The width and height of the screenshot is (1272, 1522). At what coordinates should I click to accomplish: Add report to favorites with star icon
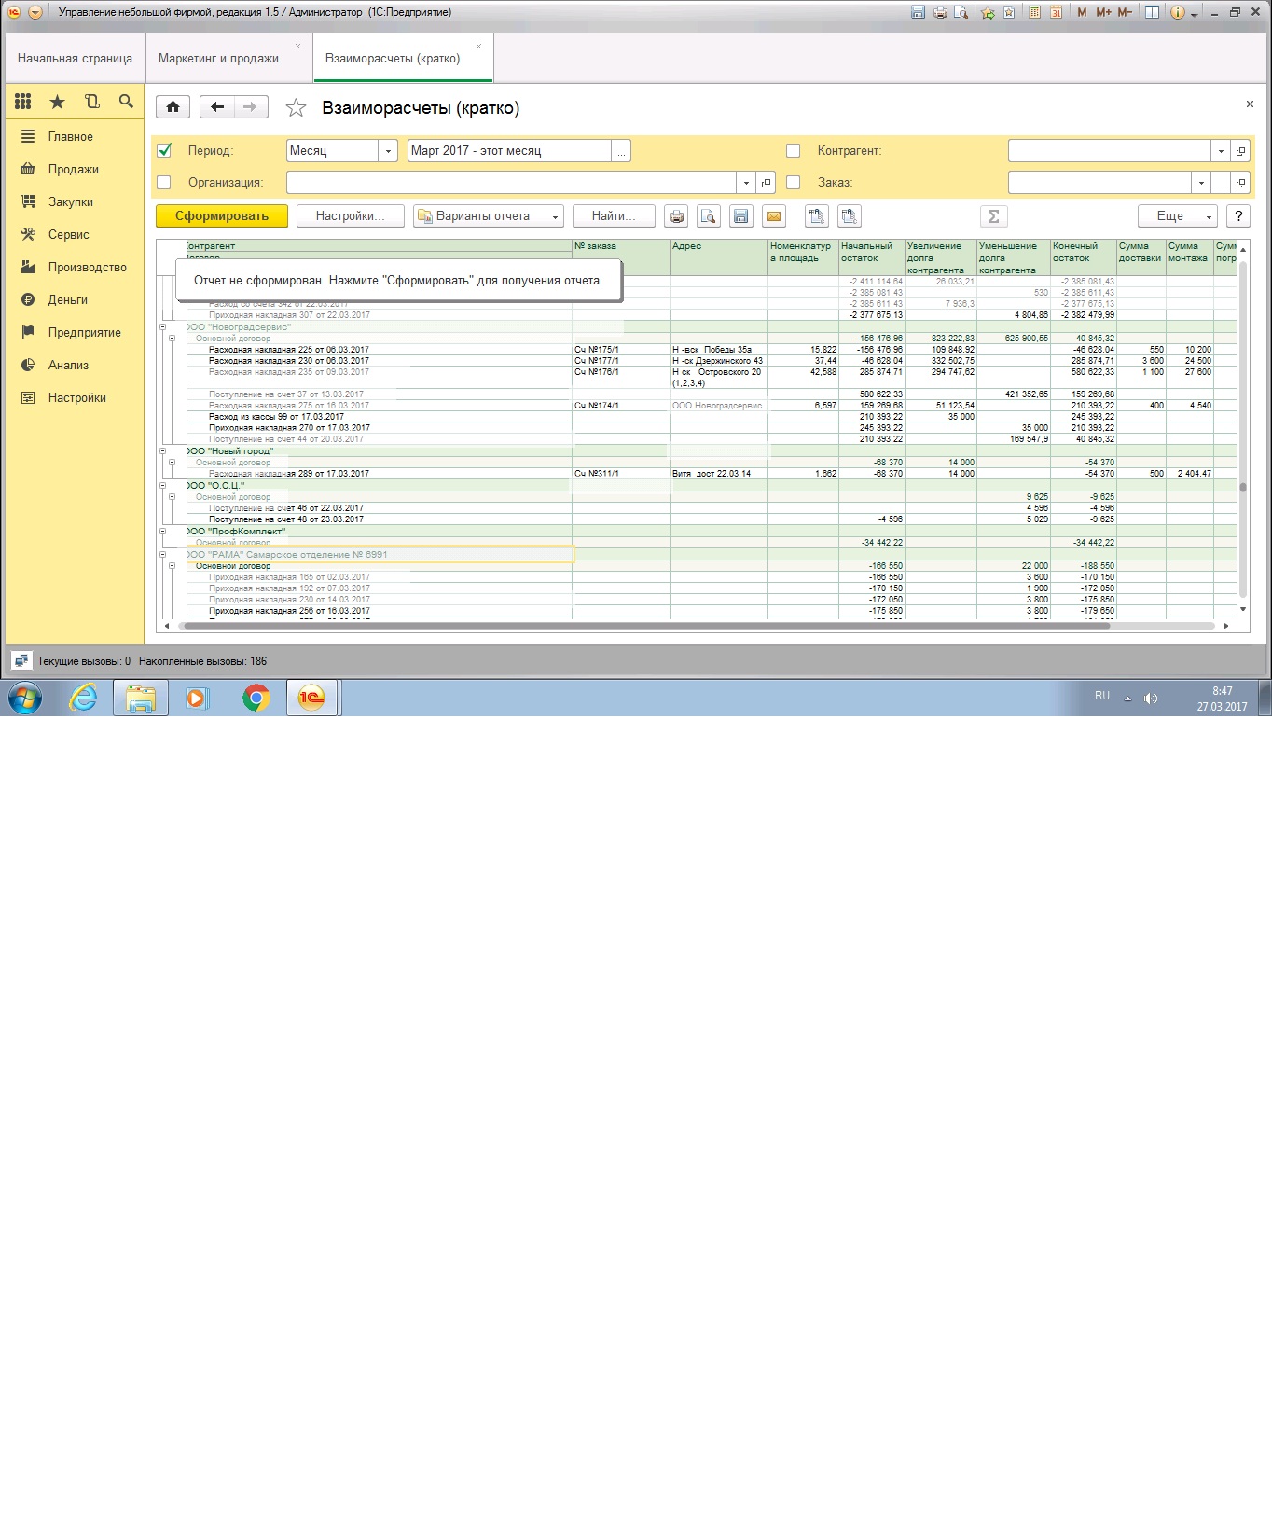296,108
